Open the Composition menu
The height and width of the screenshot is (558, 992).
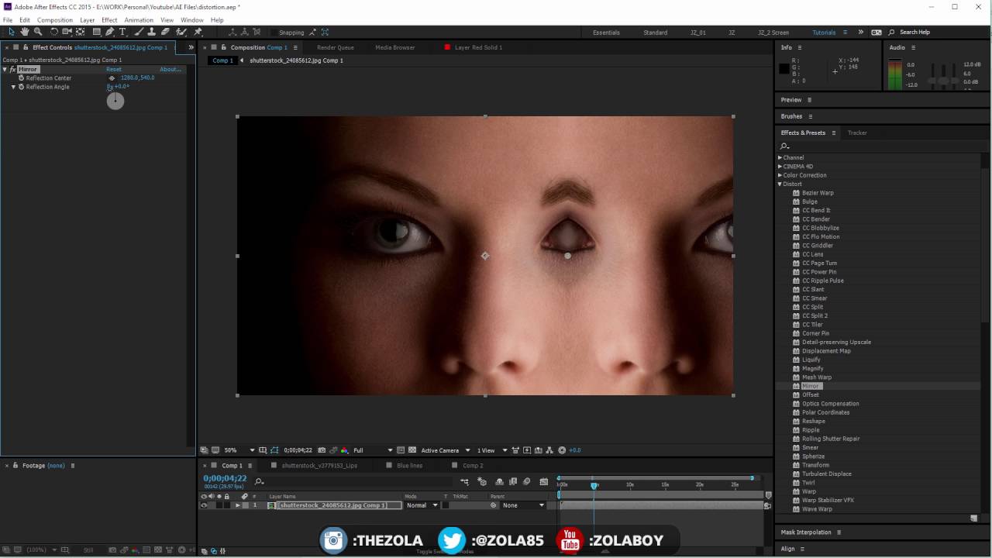click(x=55, y=20)
